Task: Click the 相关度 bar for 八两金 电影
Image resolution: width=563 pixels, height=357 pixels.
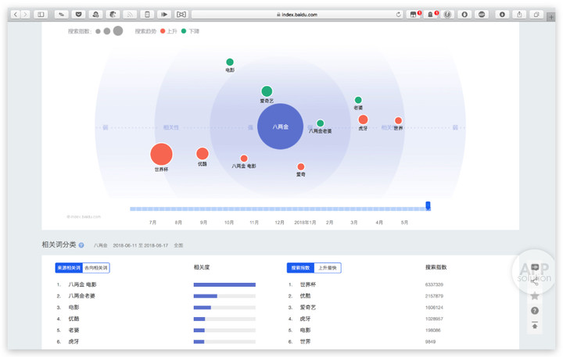Action: 224,284
